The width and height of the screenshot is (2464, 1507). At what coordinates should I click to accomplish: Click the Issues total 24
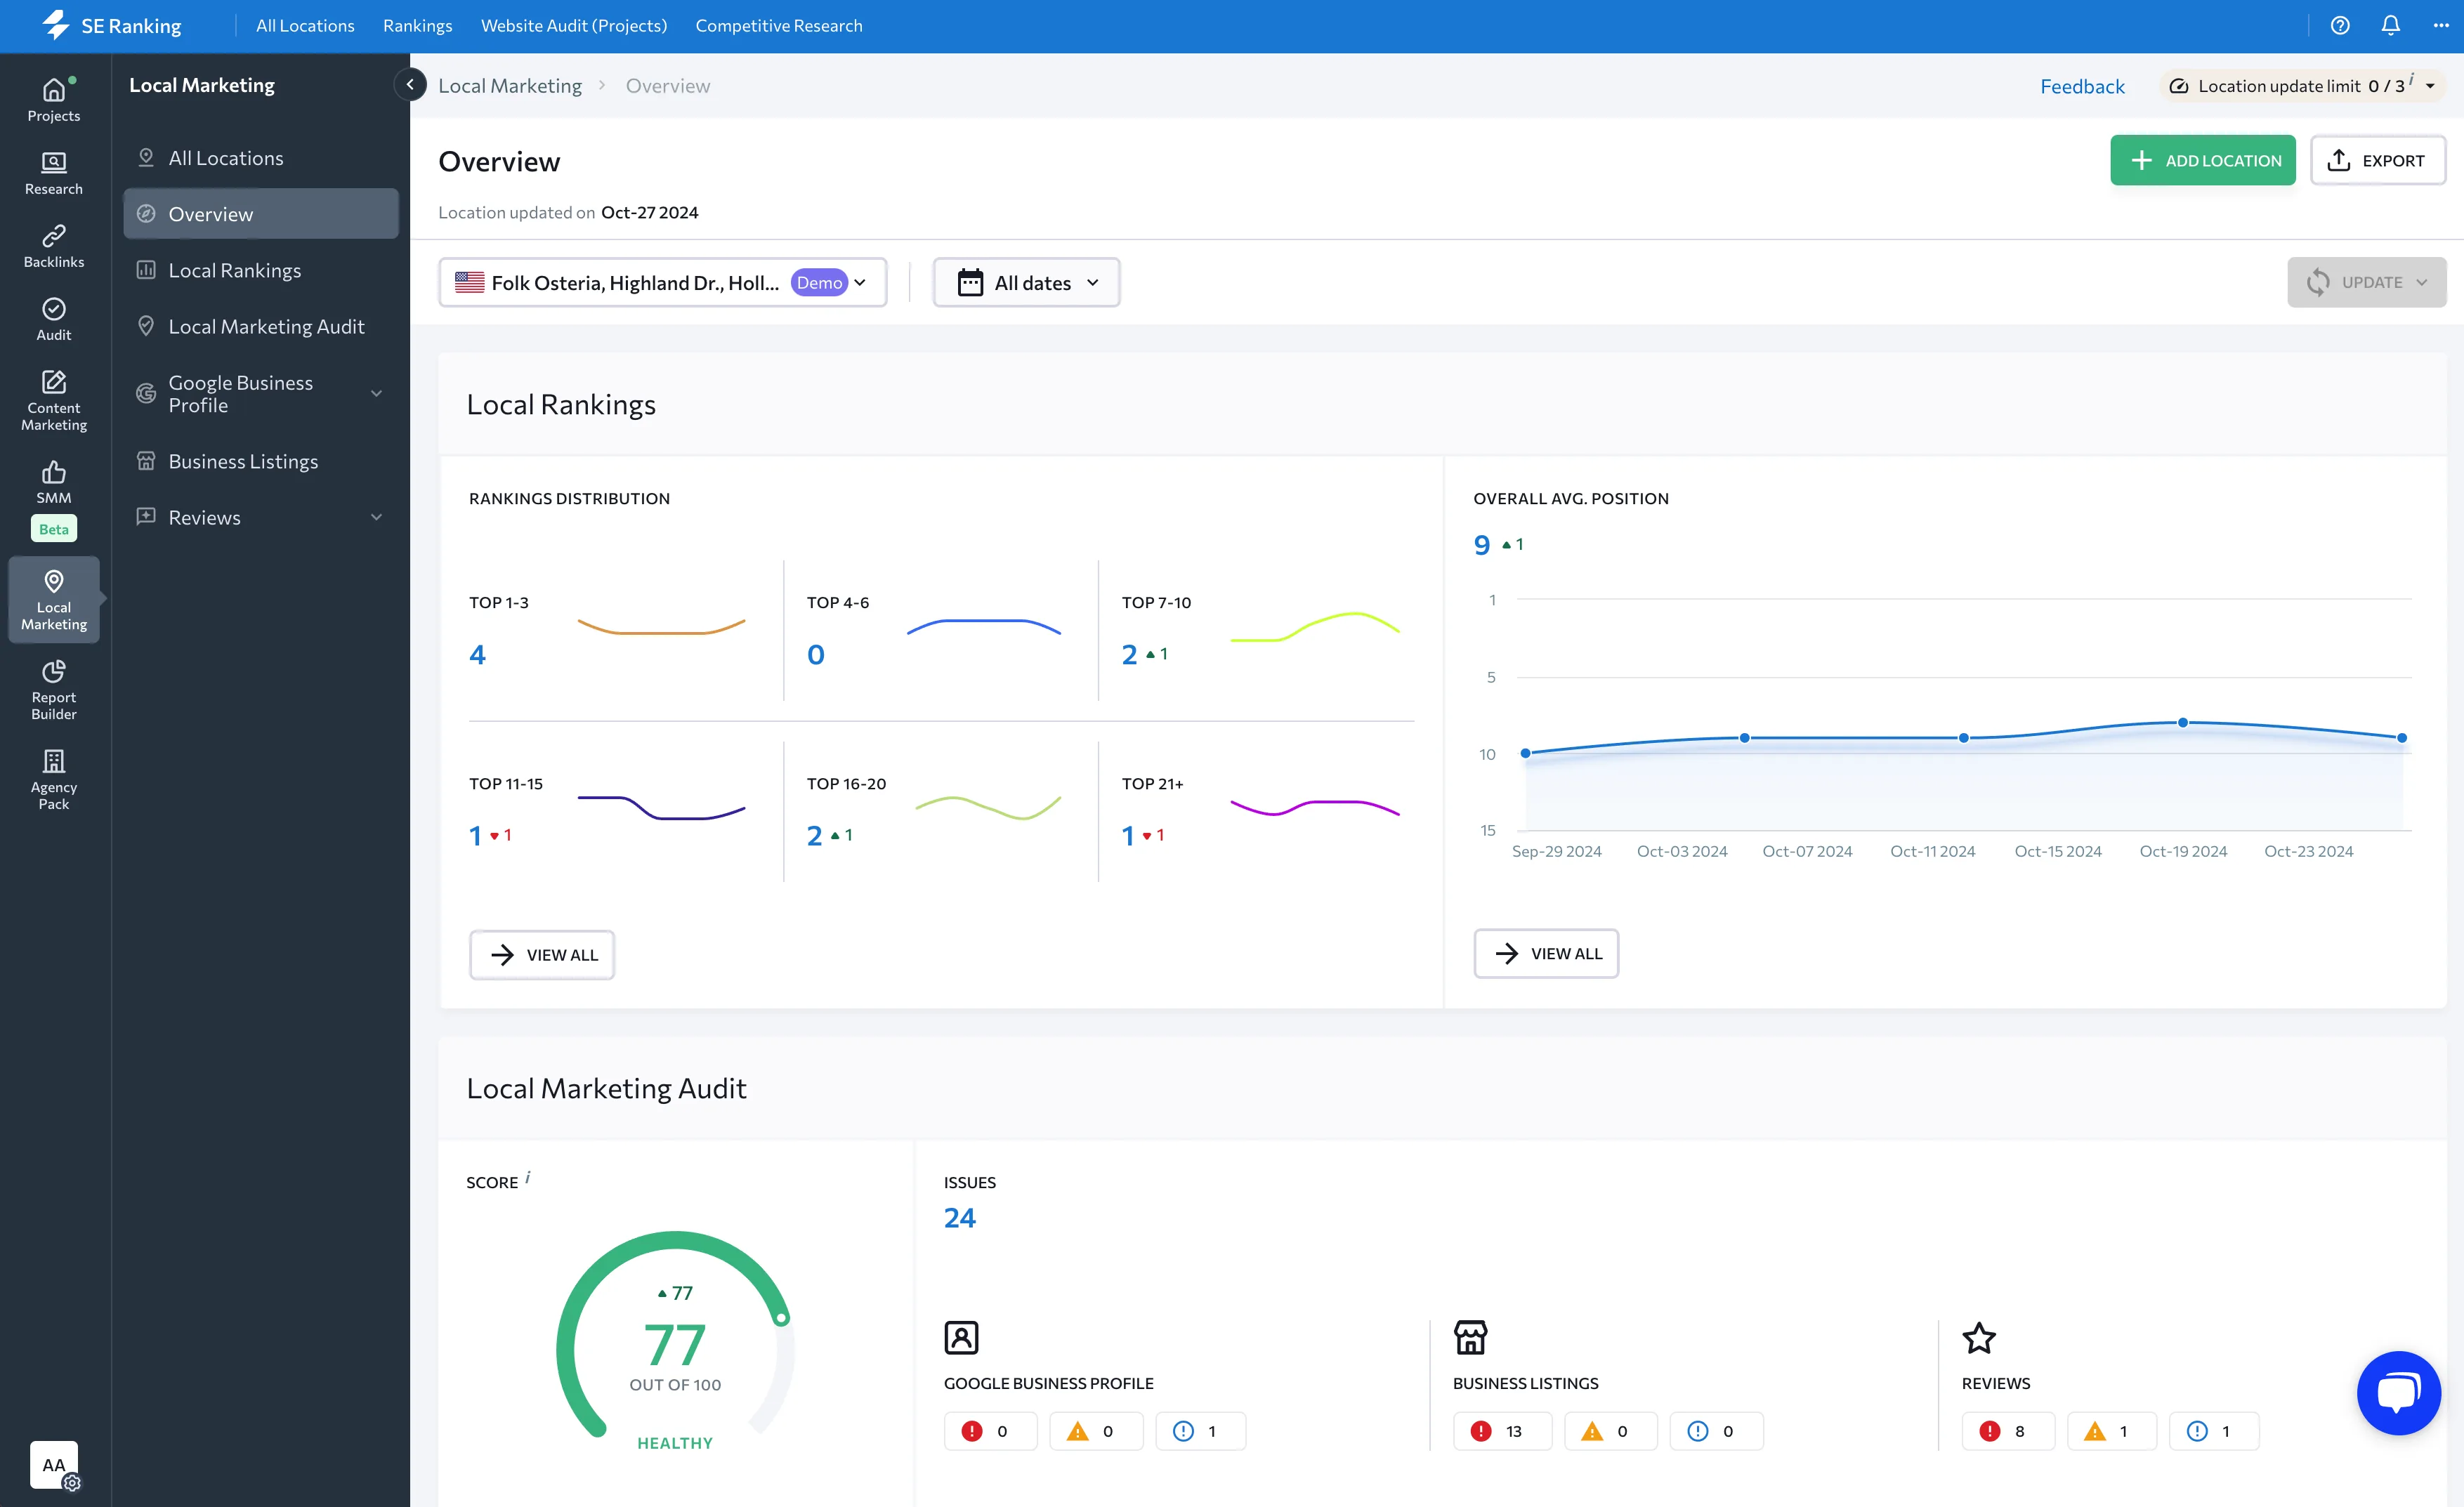point(959,1218)
